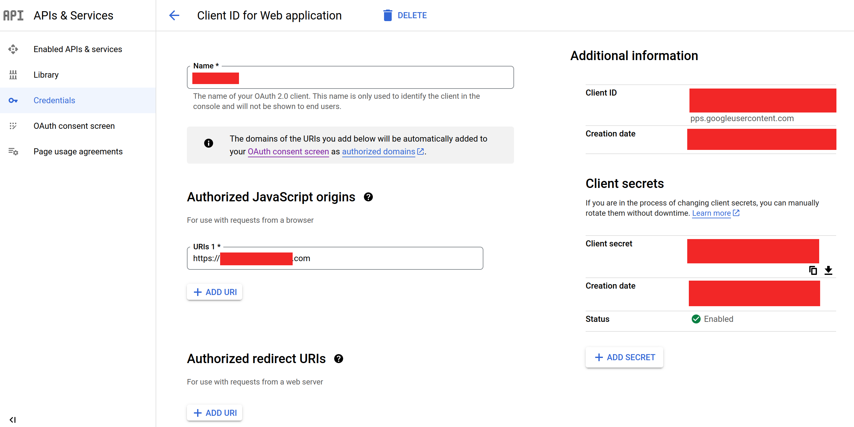This screenshot has width=854, height=427.
Task: Click the Library icon in the sidebar
Action: click(x=13, y=74)
